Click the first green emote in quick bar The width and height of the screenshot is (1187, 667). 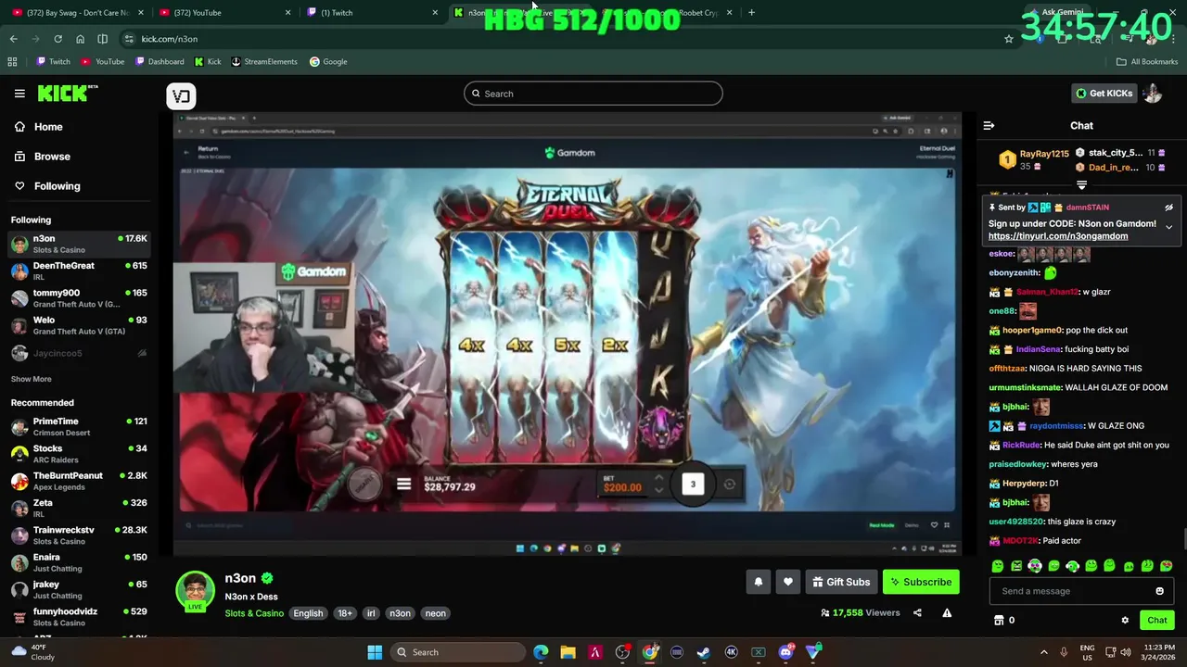[998, 566]
